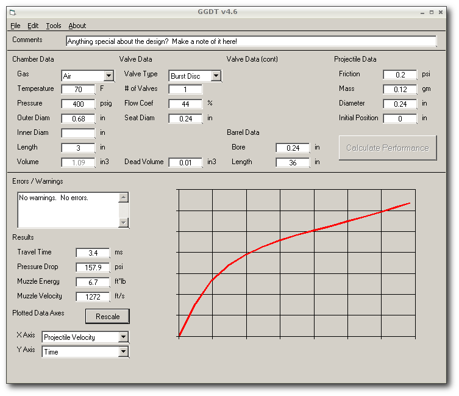This screenshot has height=396, width=459.
Task: Open the Tools menu
Action: (x=54, y=26)
